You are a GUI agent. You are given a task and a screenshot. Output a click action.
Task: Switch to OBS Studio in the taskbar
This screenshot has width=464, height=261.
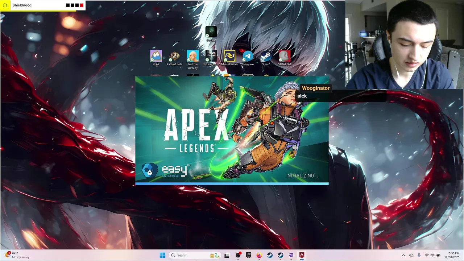238,255
